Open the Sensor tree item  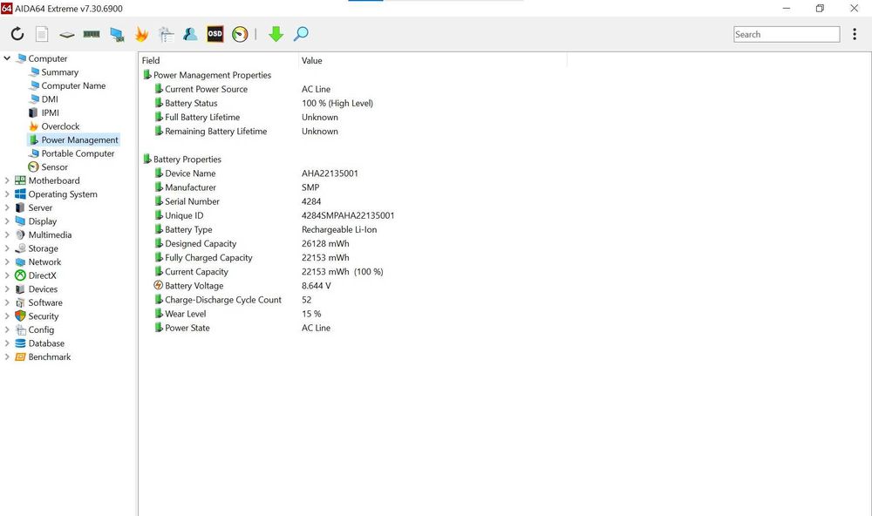tap(54, 166)
